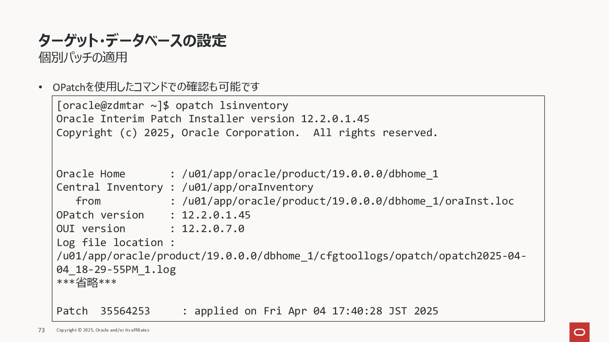609x342 pixels.
Task: Click the bullet text about OPatch command confirmation
Action: [156, 87]
